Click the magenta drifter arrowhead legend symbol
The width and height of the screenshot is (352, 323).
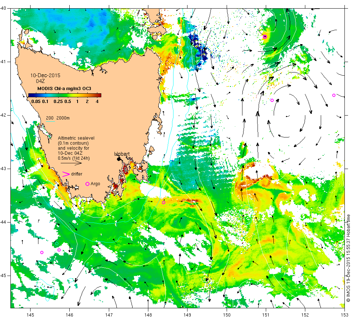[66, 174]
